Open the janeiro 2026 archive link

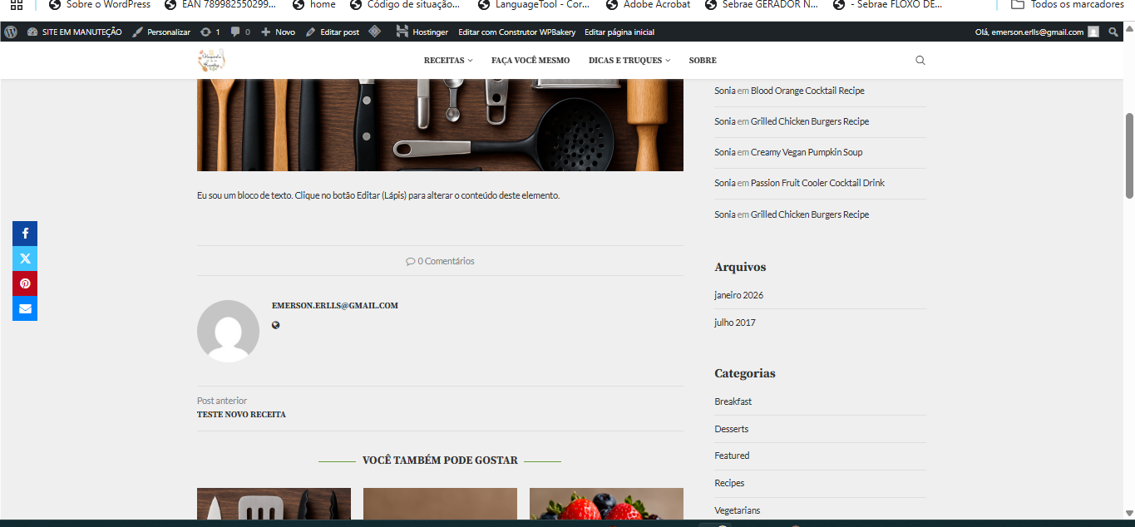738,295
